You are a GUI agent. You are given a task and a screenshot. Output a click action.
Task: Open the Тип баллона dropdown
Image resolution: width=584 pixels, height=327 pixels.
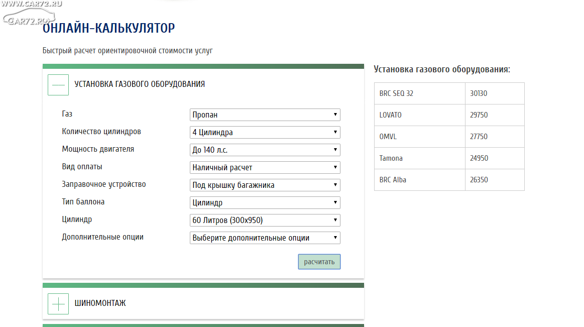point(265,202)
